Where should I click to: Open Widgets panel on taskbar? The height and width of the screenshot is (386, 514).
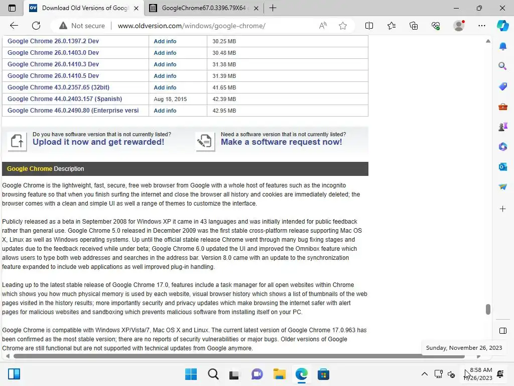pyautogui.click(x=14, y=374)
